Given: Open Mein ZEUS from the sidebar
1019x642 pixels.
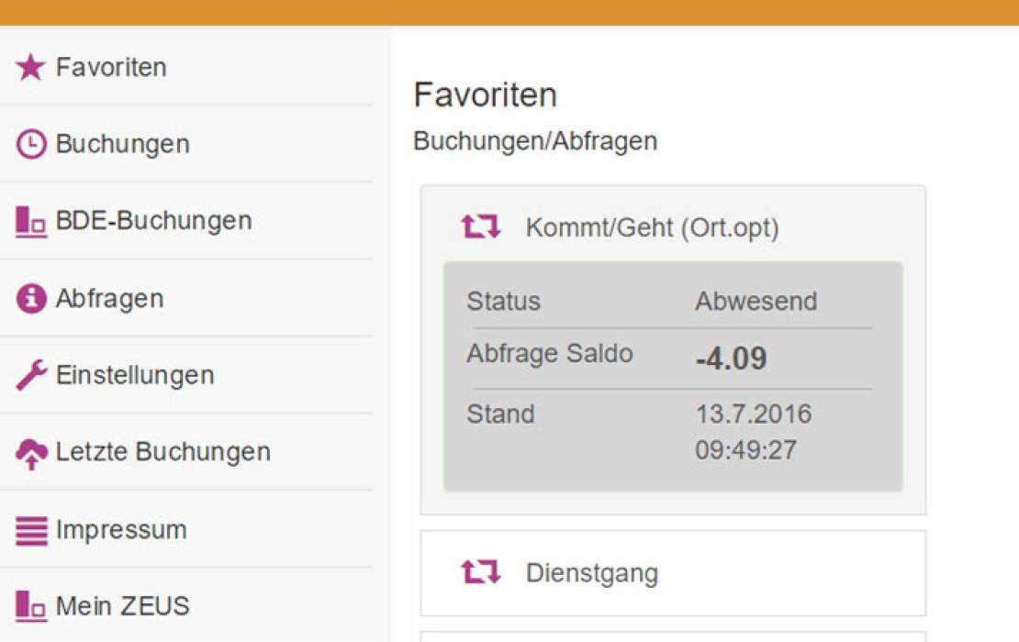Looking at the screenshot, I should coord(122,605).
